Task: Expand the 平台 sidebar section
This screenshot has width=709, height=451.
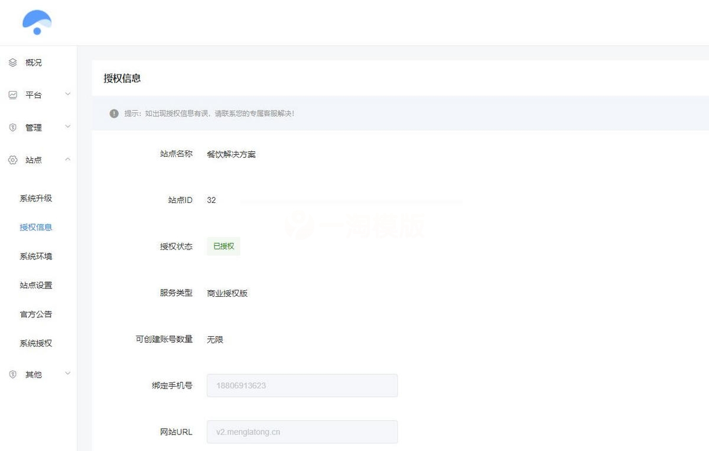Action: [x=67, y=94]
